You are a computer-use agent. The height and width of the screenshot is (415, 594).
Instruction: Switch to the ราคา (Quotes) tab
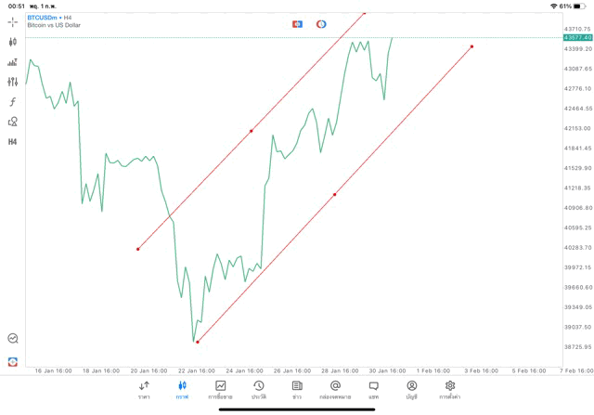pyautogui.click(x=144, y=389)
